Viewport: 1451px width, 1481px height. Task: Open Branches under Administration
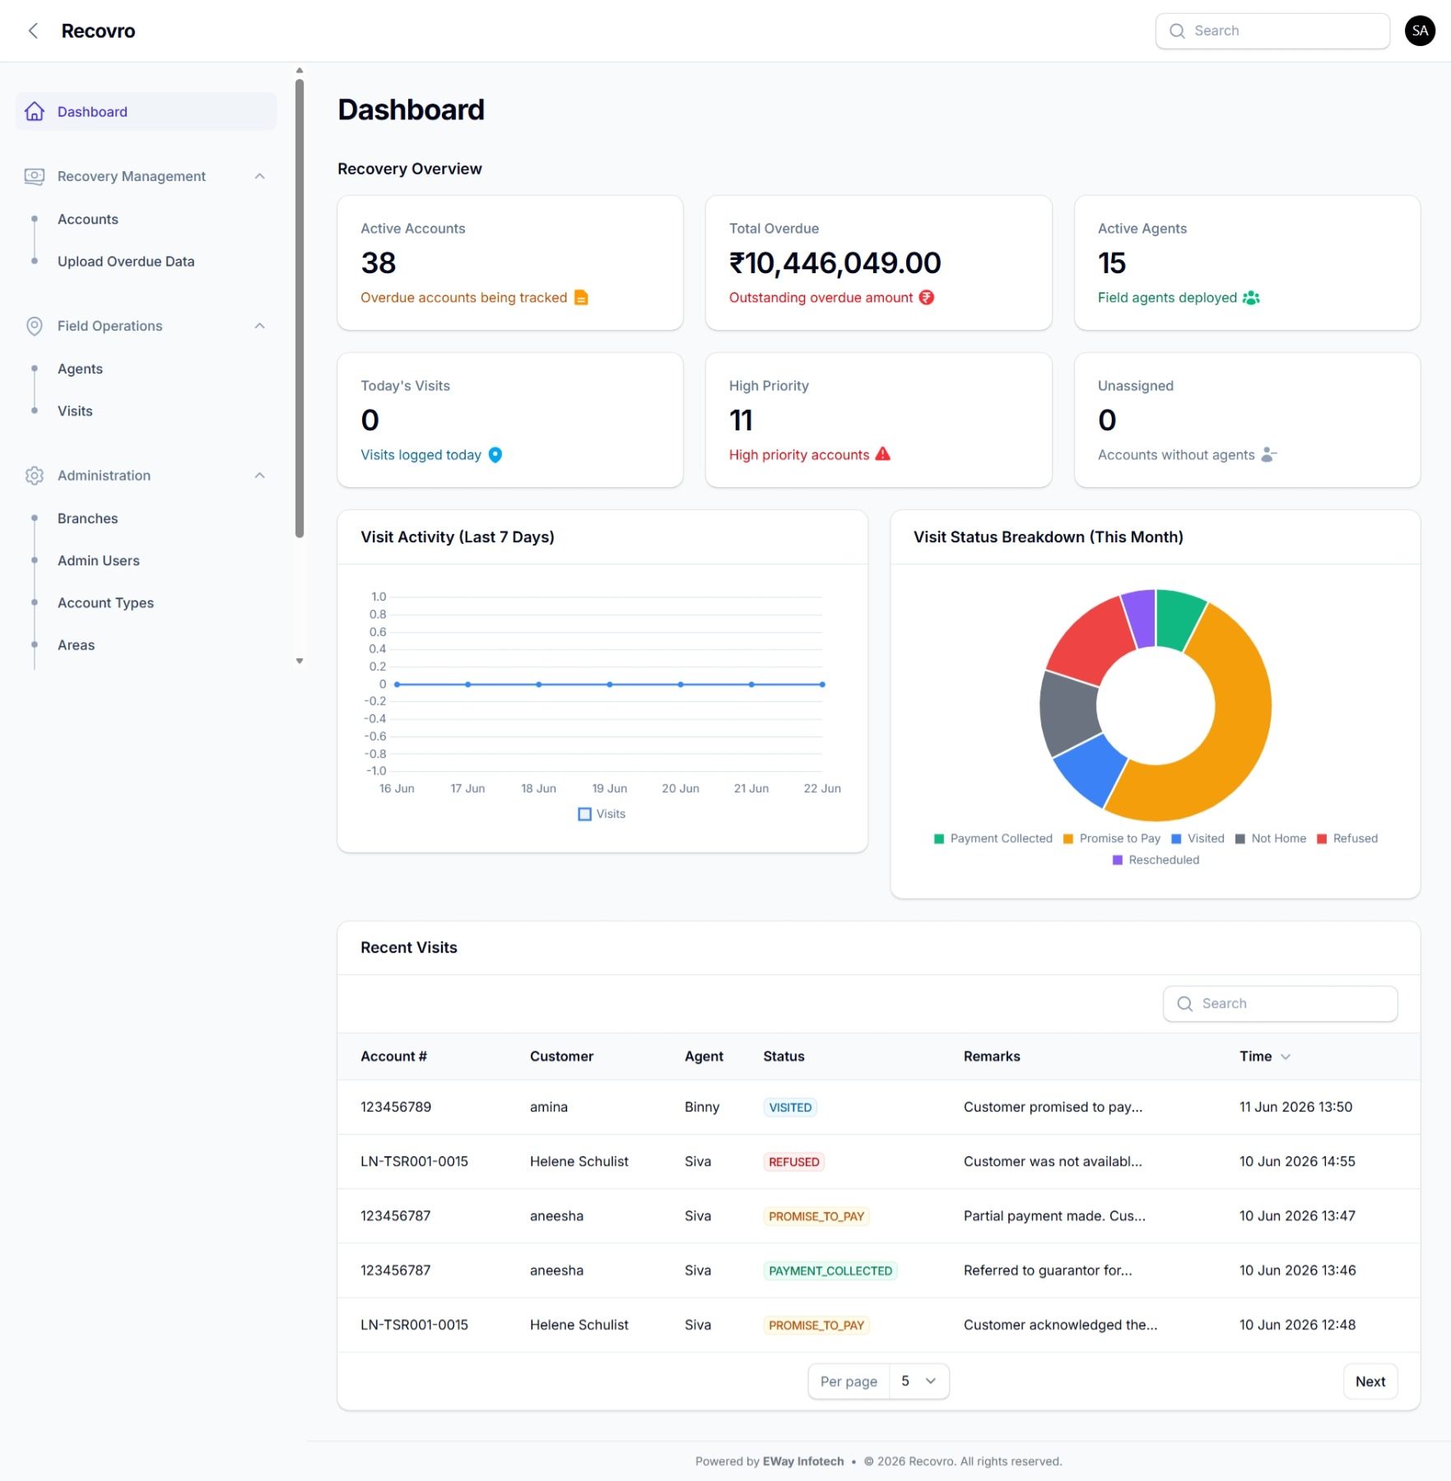(x=87, y=518)
